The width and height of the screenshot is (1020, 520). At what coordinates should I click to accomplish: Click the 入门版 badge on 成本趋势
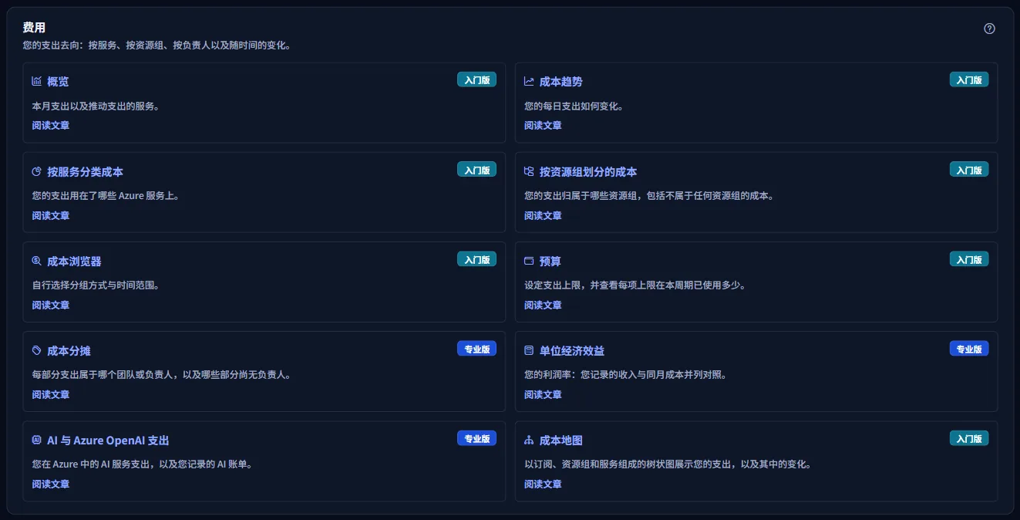tap(969, 79)
